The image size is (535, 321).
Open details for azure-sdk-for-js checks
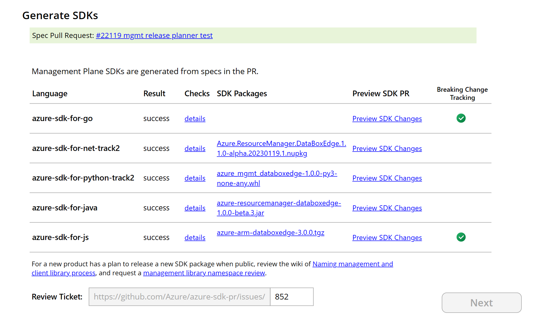(195, 237)
